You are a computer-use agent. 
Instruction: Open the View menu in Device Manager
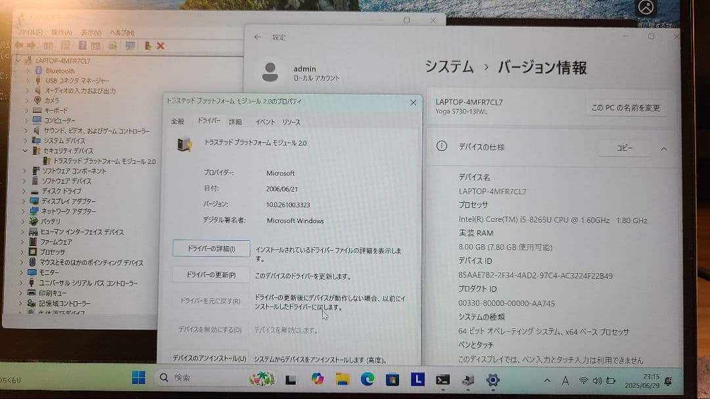click(89, 31)
